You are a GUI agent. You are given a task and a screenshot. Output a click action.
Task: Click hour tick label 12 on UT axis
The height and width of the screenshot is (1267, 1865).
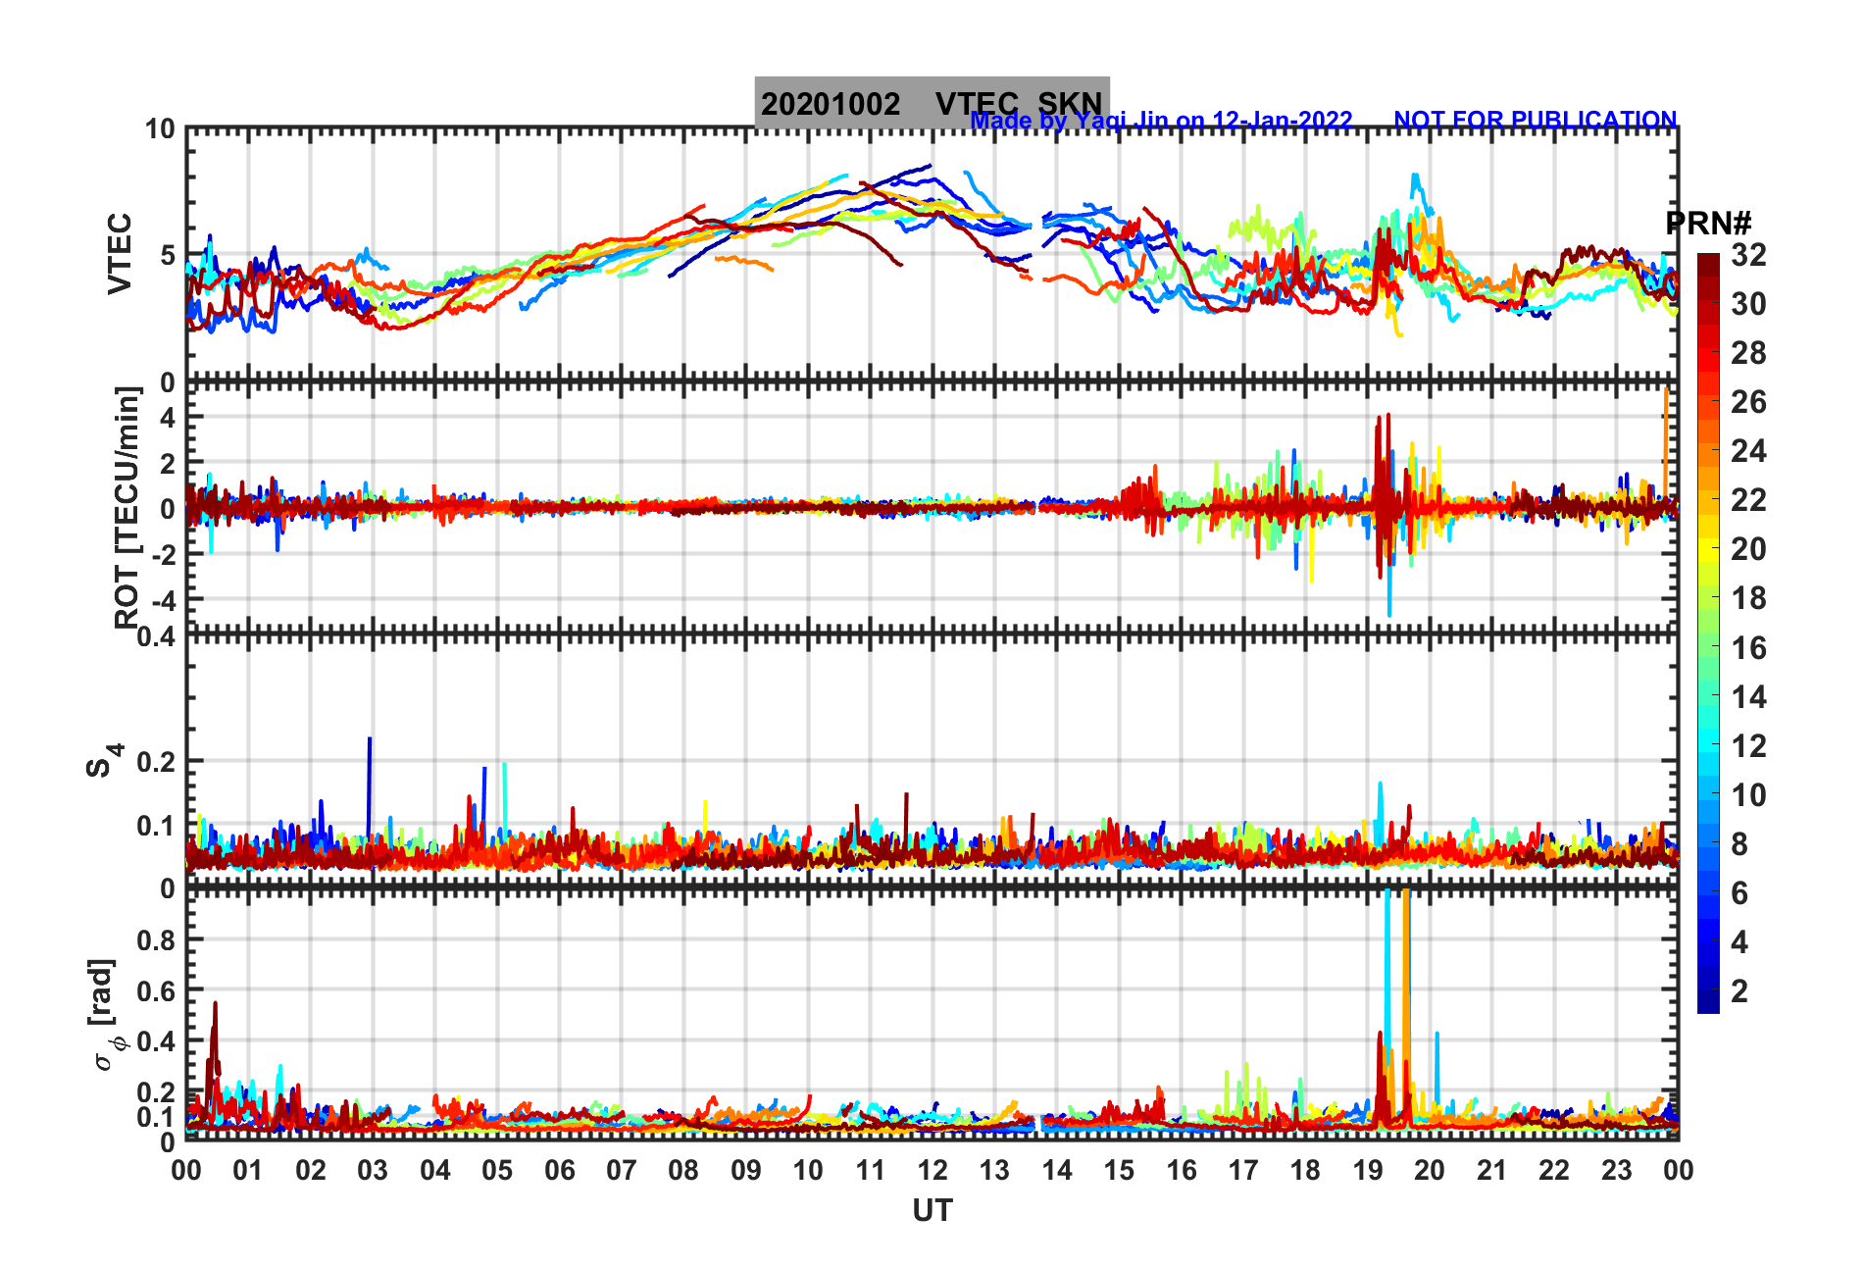point(932,1170)
